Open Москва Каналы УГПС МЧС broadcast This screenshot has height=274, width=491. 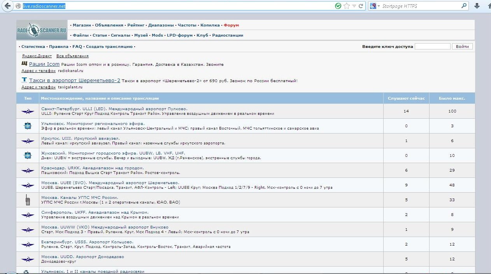(79, 197)
